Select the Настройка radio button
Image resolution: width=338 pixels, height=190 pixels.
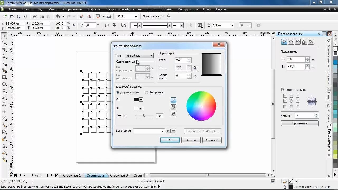pos(146,92)
